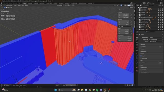The image size is (164, 92).
Task: Click the Blender logo menu icon
Action: point(2,3)
